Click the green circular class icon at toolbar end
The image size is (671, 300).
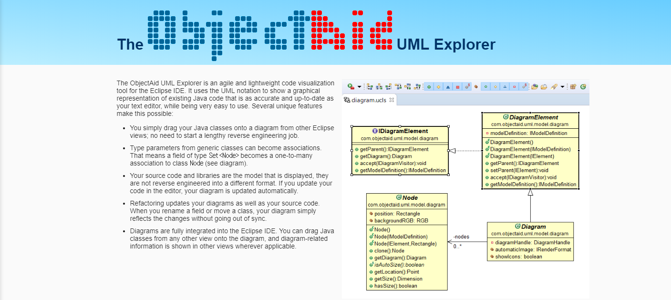(583, 87)
